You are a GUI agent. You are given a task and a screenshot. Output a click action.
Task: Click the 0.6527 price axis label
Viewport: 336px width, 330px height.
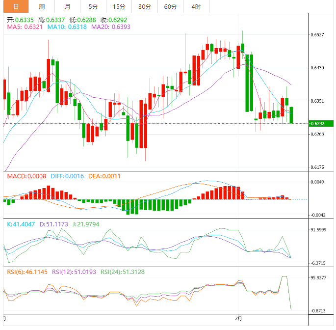tap(318, 35)
